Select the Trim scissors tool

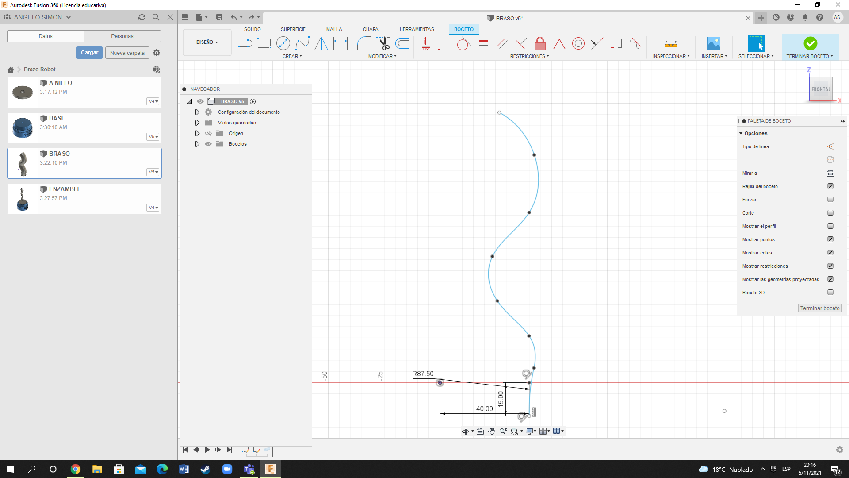point(383,43)
